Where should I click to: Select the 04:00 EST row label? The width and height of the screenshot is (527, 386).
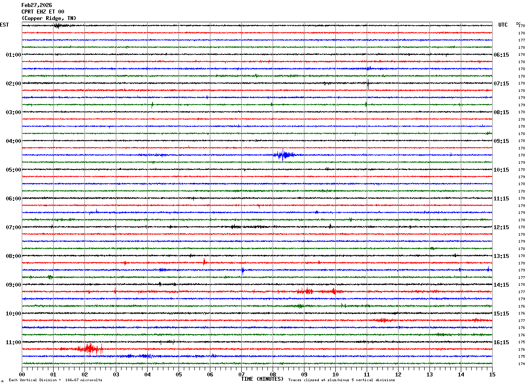[x=14, y=141]
